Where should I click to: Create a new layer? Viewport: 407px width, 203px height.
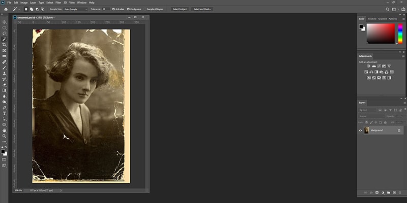coord(394,193)
